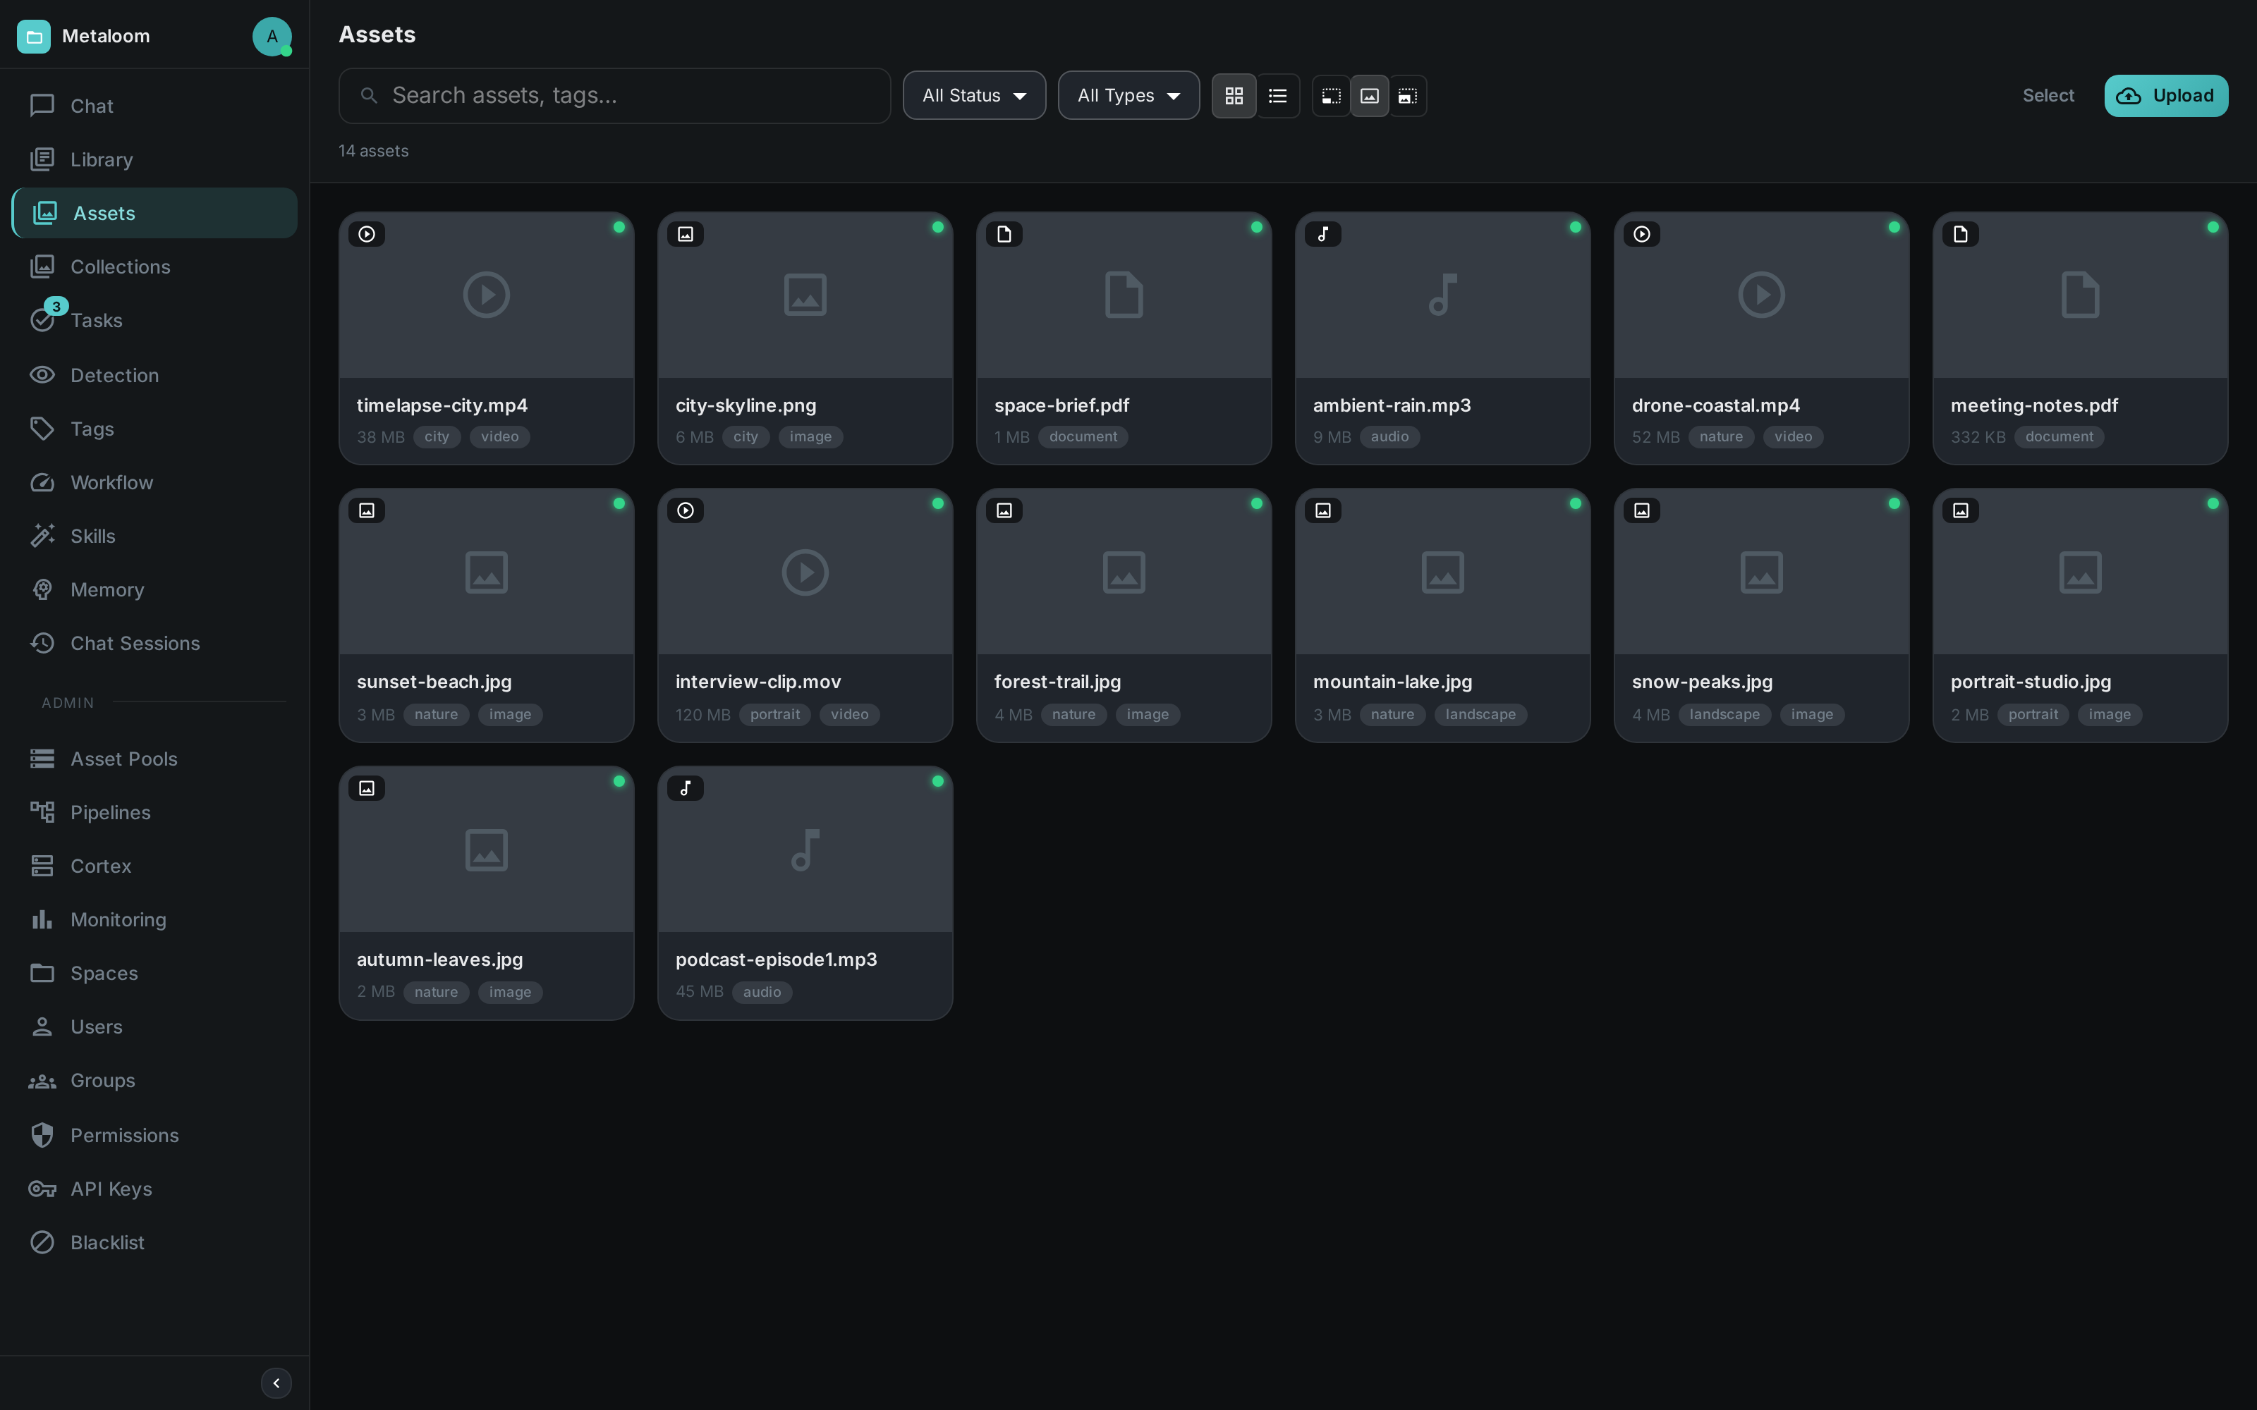Open Cortex admin page

154,866
